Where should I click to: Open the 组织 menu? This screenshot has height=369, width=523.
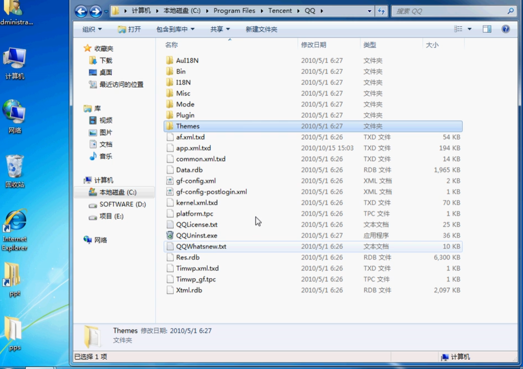point(92,29)
